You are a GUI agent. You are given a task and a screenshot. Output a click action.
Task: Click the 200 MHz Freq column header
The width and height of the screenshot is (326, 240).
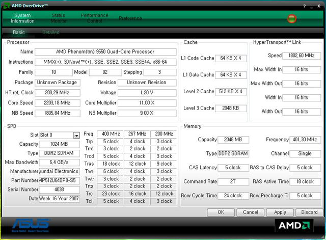click(164, 134)
